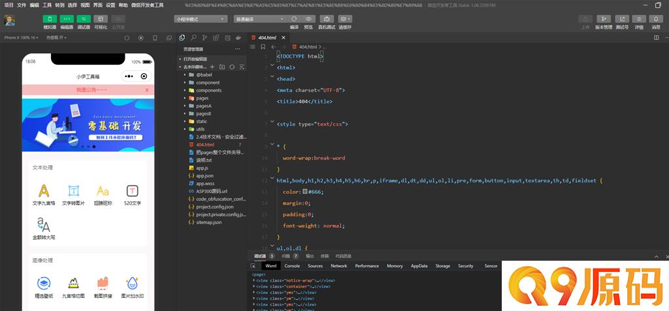Toggle the 编辑器 editor panel button

pyautogui.click(x=67, y=19)
